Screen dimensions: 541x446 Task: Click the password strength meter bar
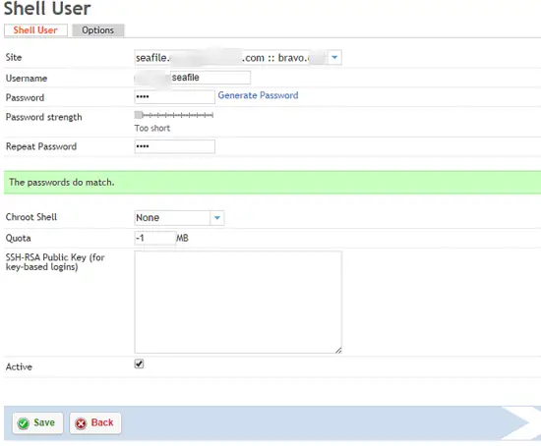click(174, 115)
